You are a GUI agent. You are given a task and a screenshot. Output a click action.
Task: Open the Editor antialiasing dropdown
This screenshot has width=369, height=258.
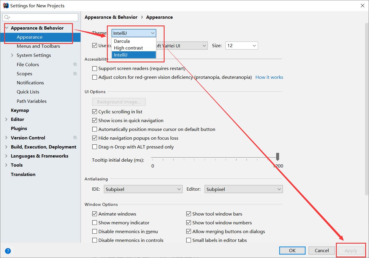pyautogui.click(x=244, y=189)
